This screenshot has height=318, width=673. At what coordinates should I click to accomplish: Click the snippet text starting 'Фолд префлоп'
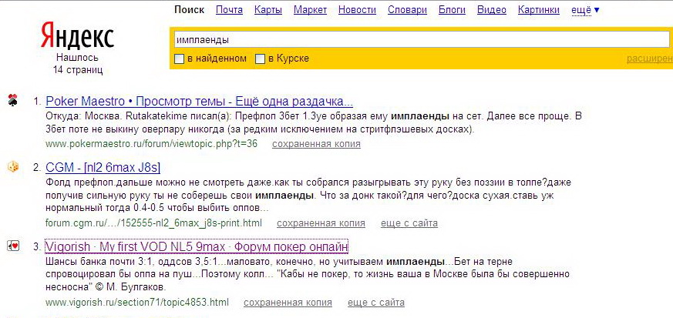308,196
